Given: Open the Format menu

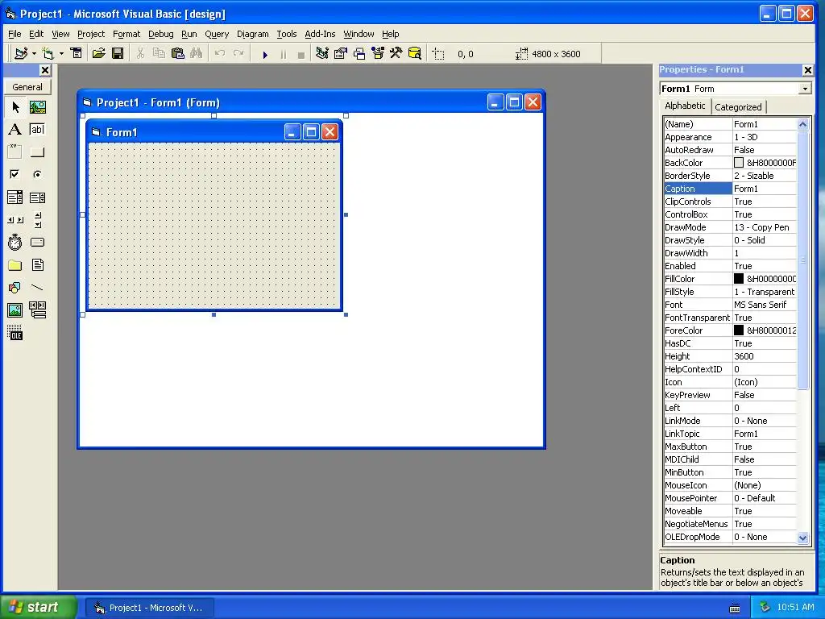Looking at the screenshot, I should tap(126, 34).
